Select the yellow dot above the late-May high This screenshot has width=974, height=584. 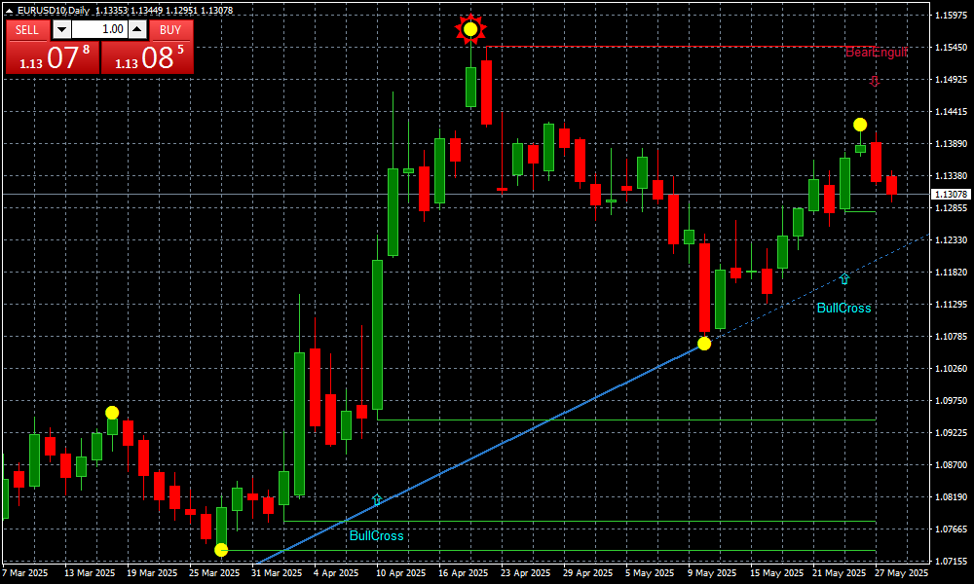click(x=860, y=125)
